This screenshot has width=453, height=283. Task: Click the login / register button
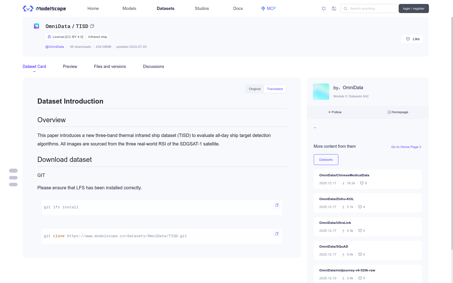click(414, 8)
